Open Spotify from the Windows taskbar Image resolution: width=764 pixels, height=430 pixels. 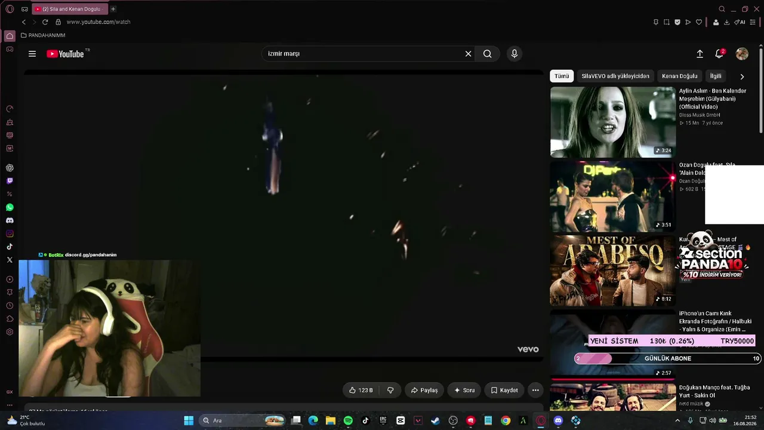click(x=348, y=420)
